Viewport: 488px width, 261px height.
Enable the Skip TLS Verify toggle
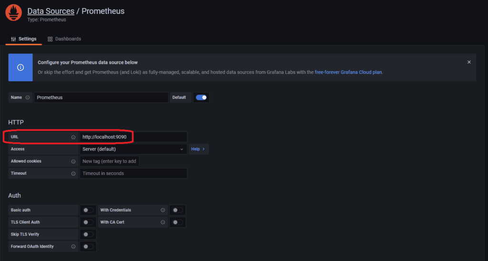pos(88,234)
